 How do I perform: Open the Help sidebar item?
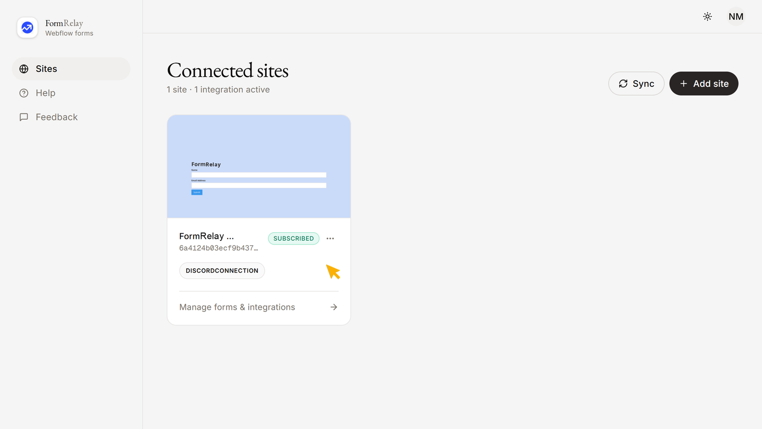(x=71, y=93)
